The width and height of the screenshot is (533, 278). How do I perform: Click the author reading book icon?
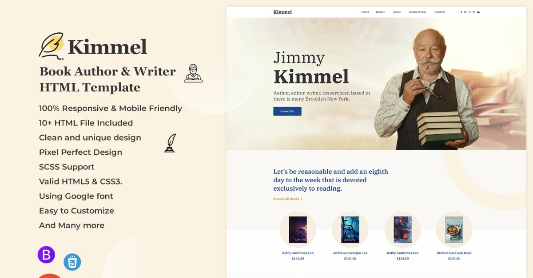(193, 74)
